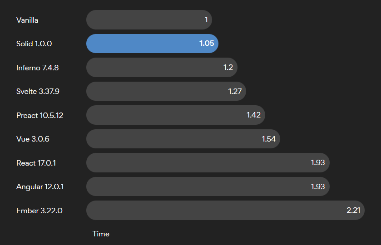Select the Vue 3.0.6 bar

pyautogui.click(x=183, y=139)
